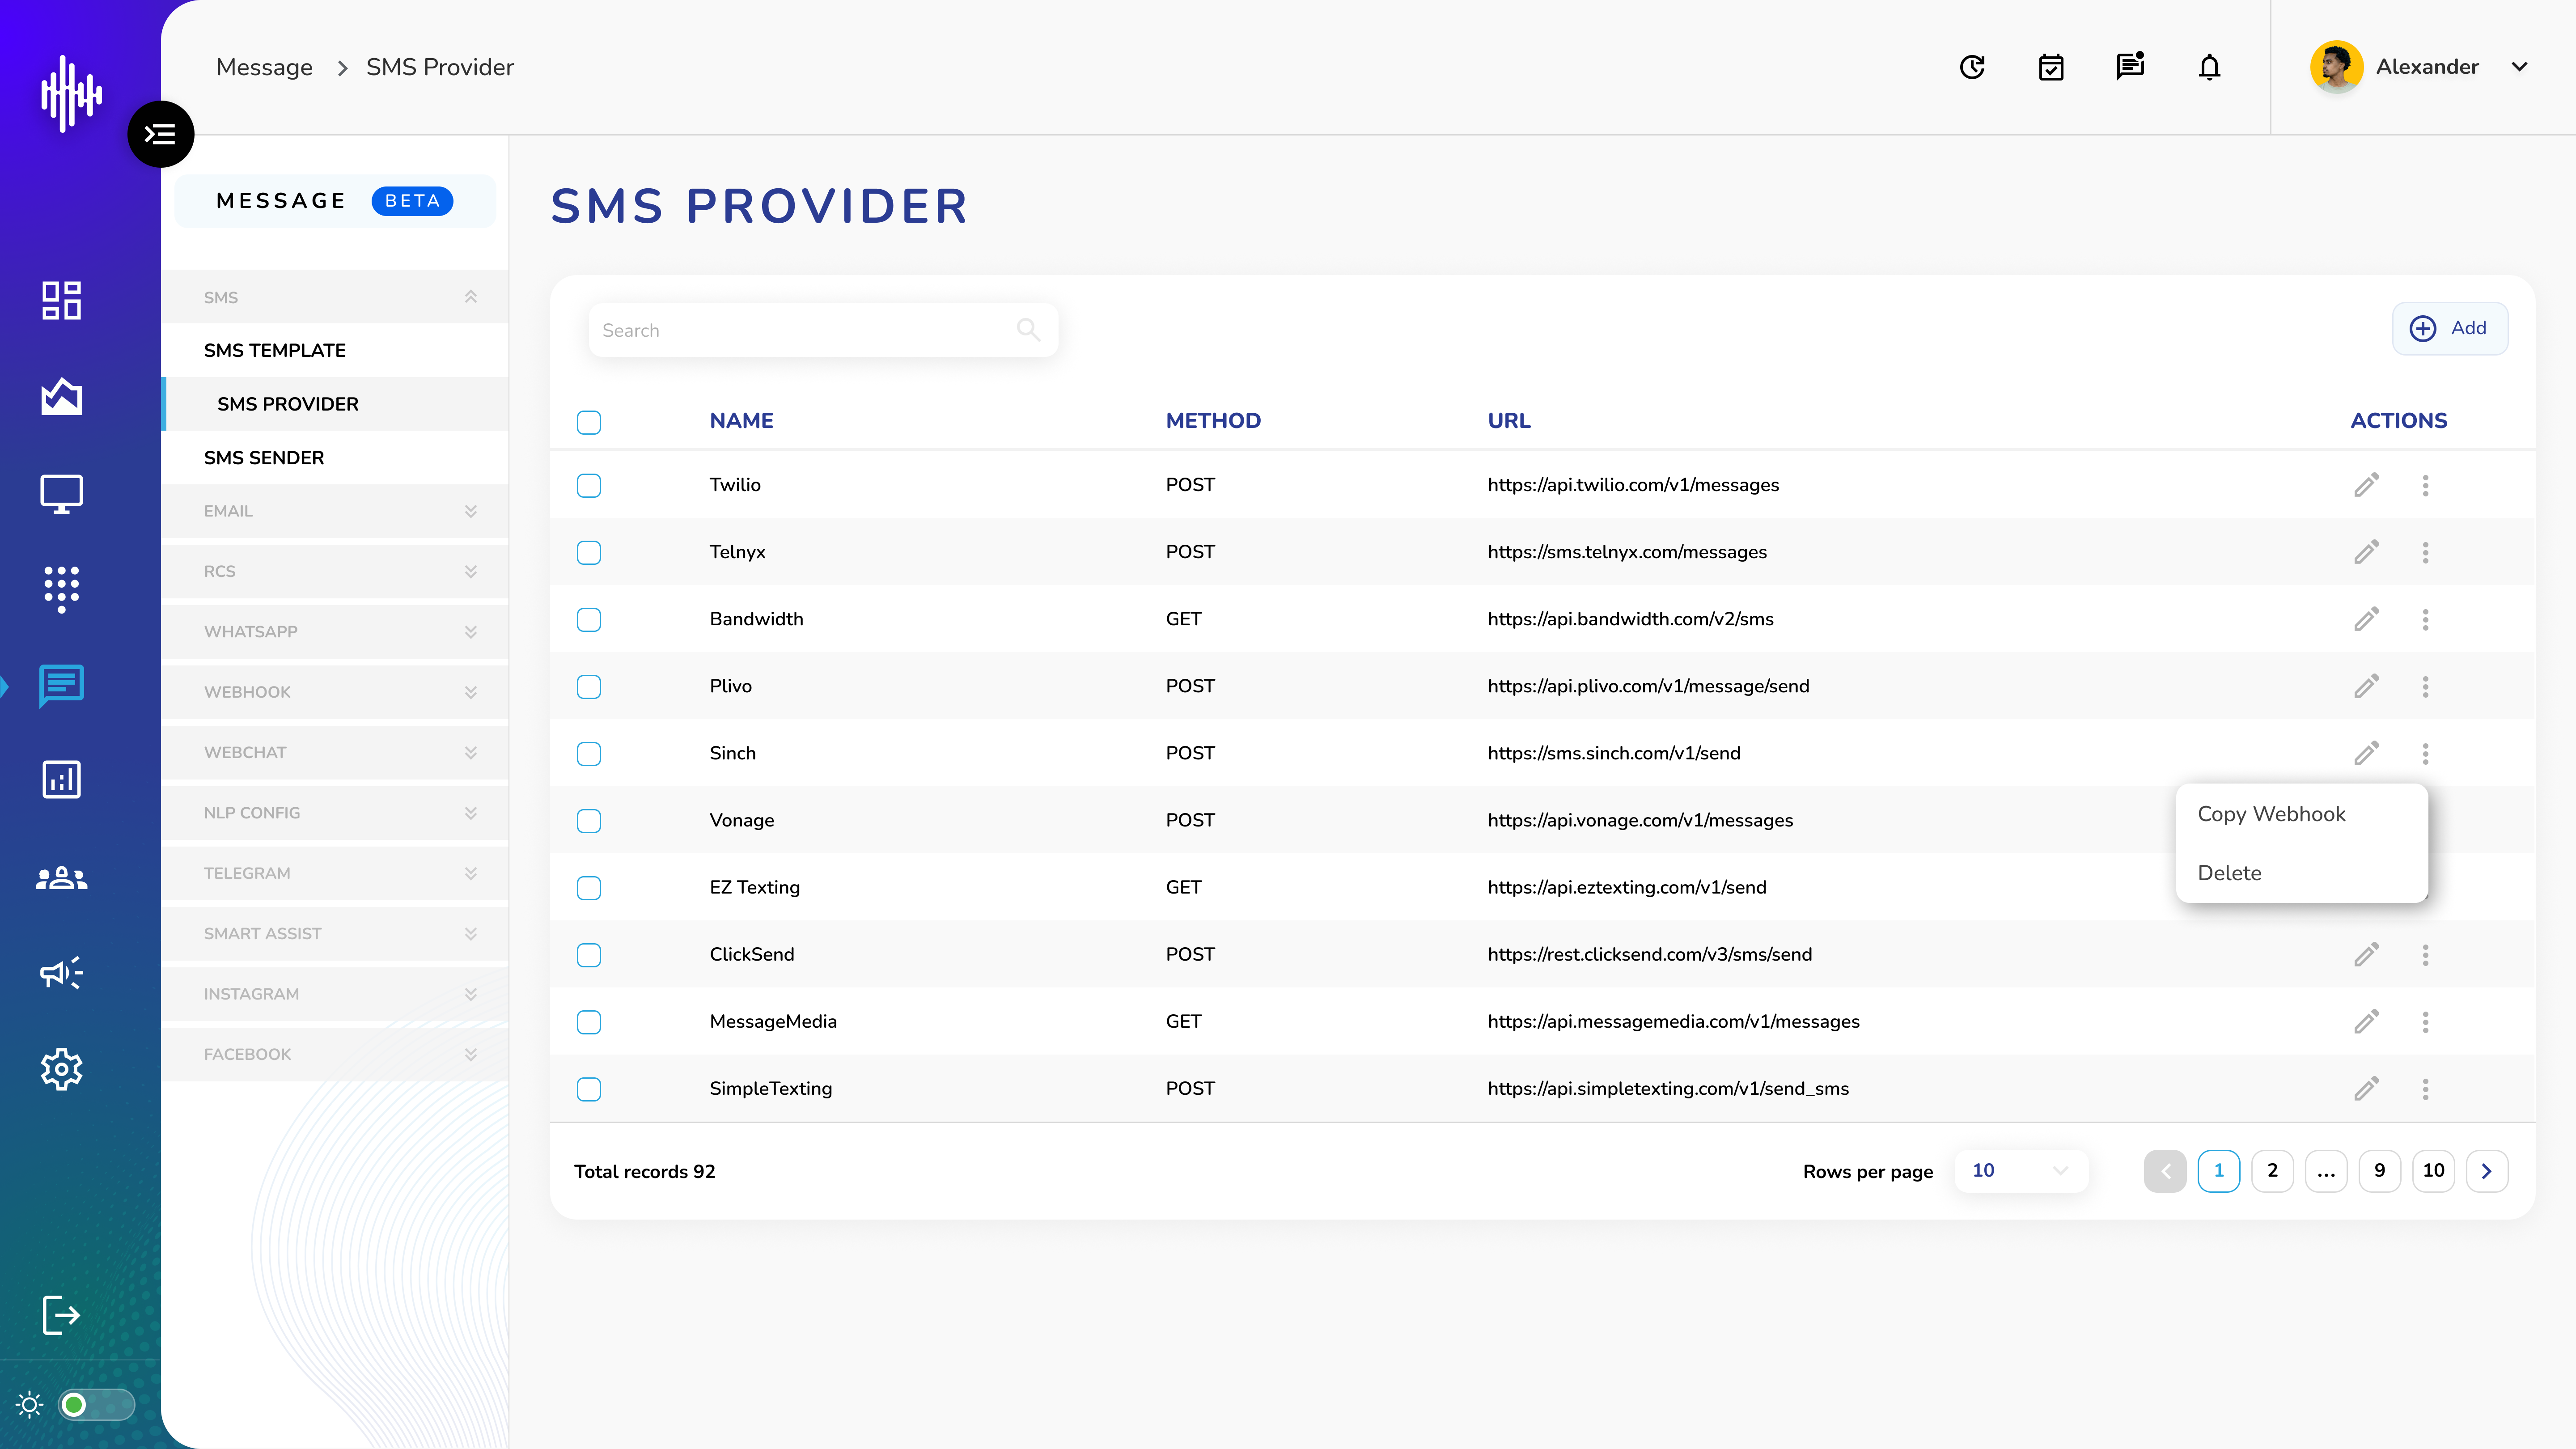This screenshot has height=1449, width=2576.
Task: Click the history clock icon in header
Action: coord(1972,67)
